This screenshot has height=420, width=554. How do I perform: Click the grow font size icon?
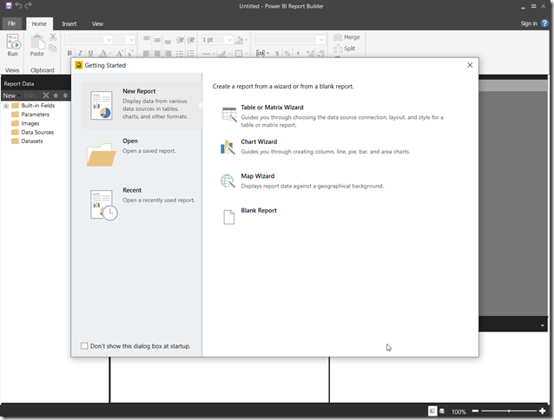coord(120,53)
